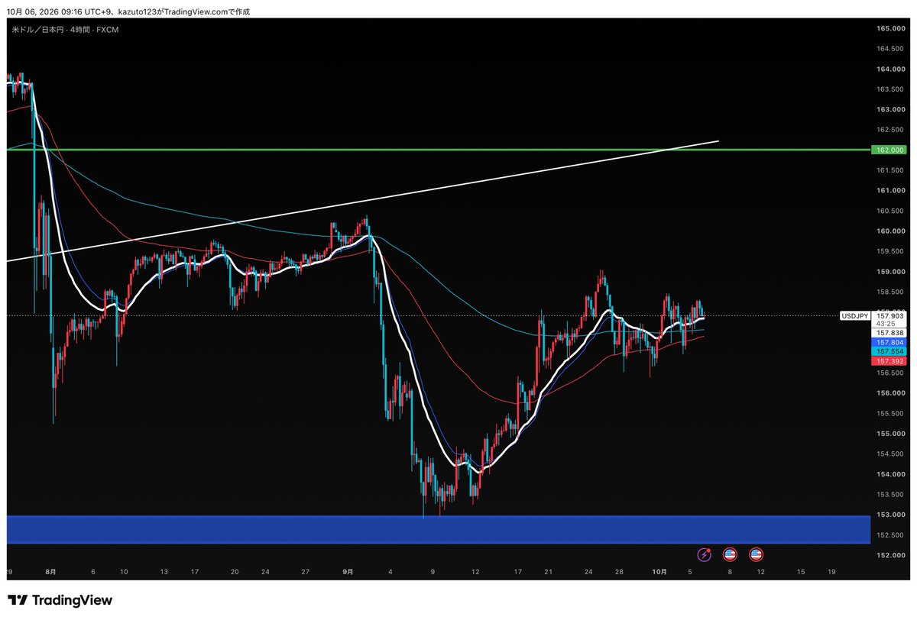The image size is (917, 620).
Task: Click the 43:25 bar countdown
Action: click(886, 324)
